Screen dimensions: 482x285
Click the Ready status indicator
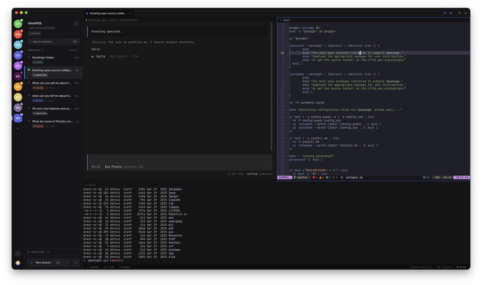(462, 267)
